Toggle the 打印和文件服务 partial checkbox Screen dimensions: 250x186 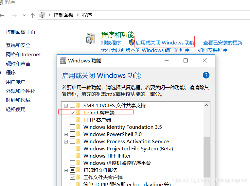click(73, 170)
